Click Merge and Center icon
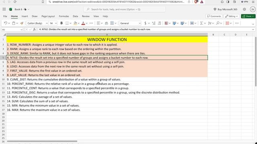The width and height of the screenshot is (257, 144). 112,23
